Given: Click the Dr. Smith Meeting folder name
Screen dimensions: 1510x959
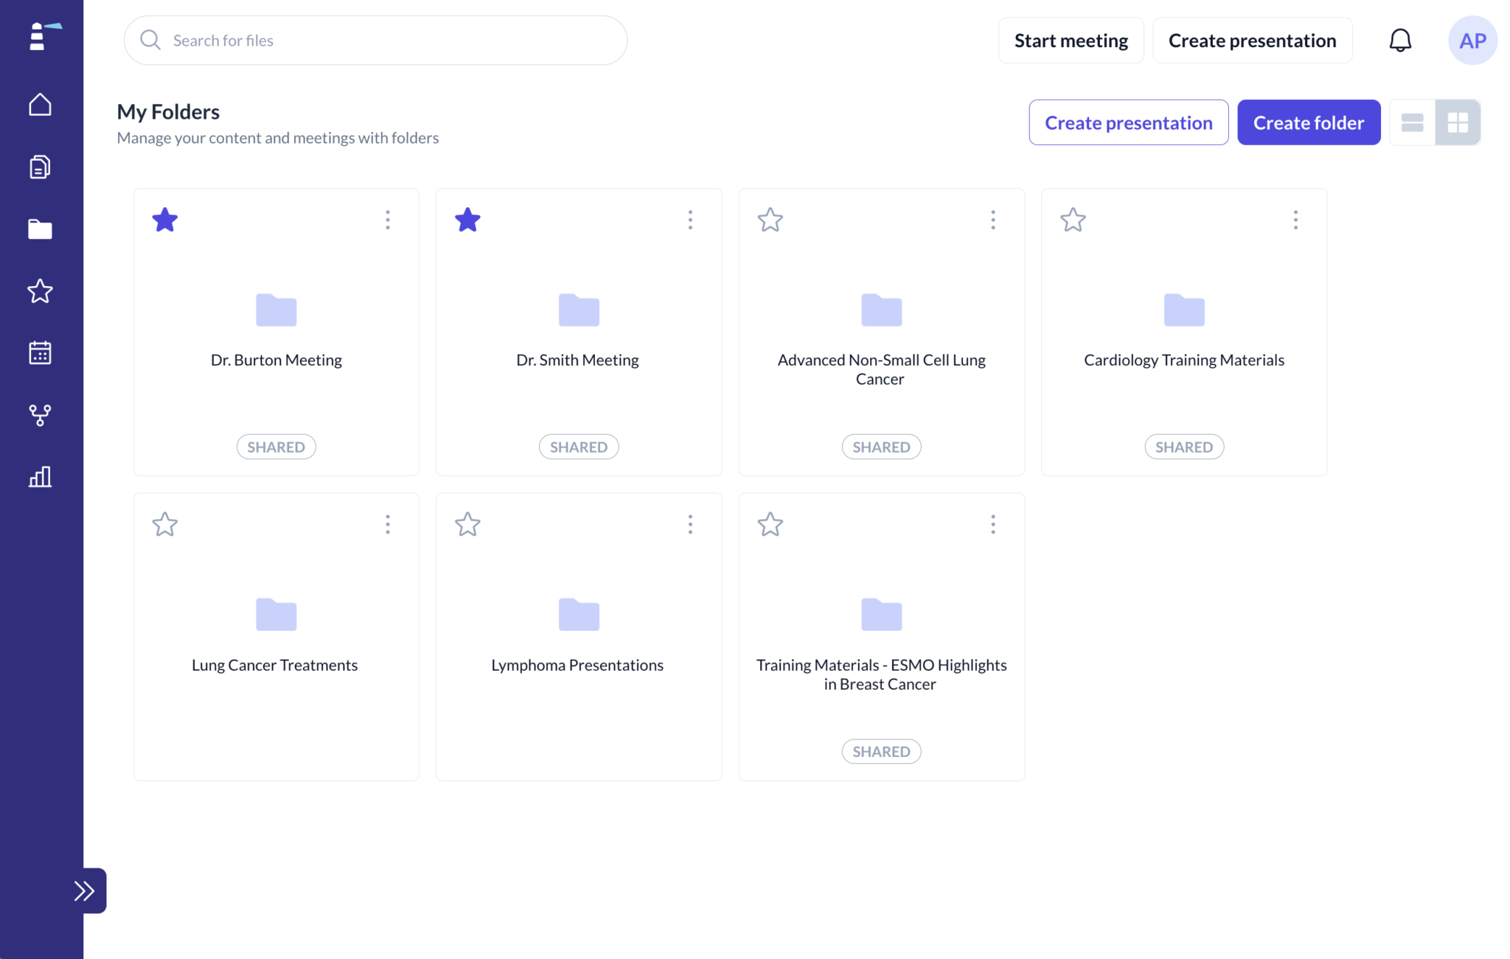Looking at the screenshot, I should [x=577, y=360].
